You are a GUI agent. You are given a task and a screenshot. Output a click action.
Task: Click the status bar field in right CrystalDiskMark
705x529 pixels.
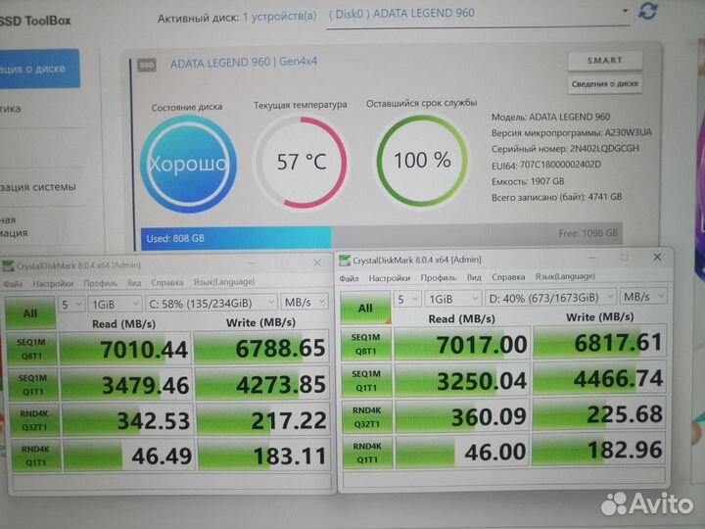point(503,477)
